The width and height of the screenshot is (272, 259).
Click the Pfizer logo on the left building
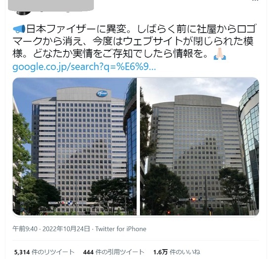pos(102,94)
